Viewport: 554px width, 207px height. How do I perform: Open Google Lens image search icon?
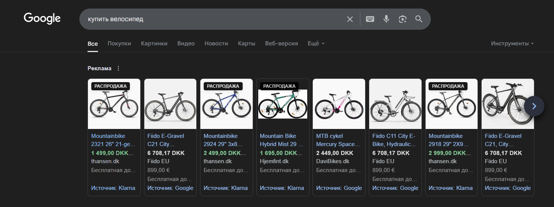[x=403, y=19]
